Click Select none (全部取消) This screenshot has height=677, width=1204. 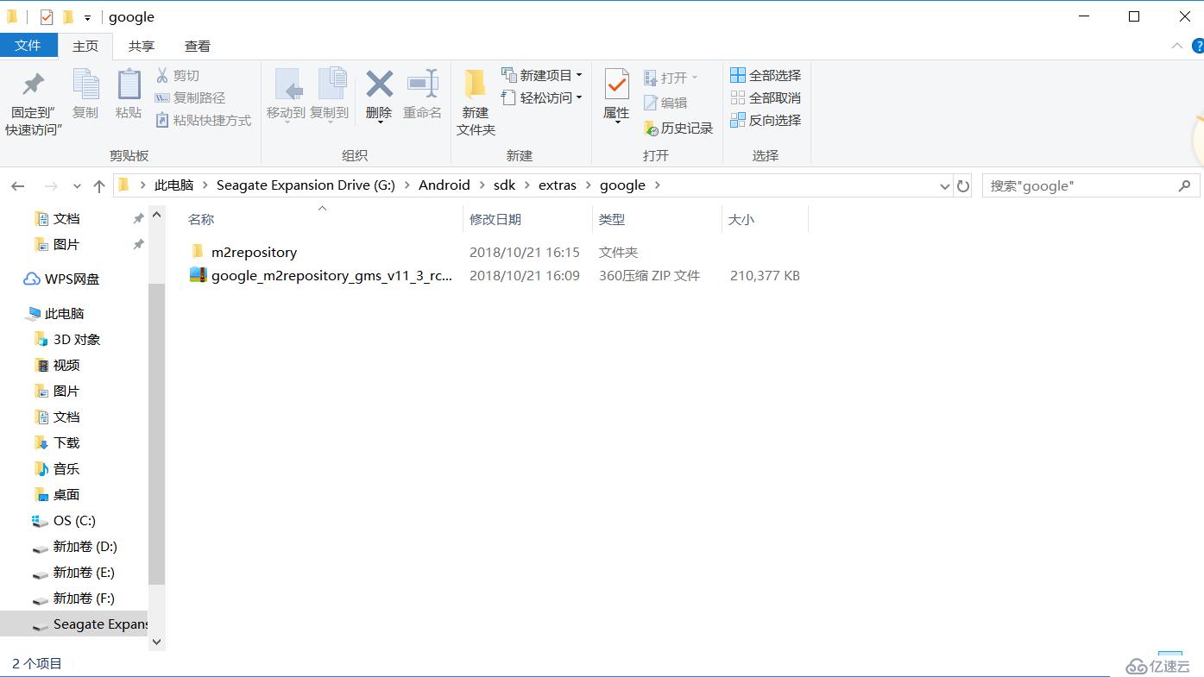766,98
